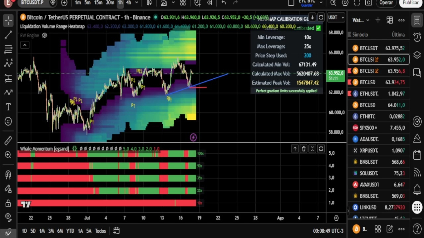Enter fullscreen chart mode
Screen dimensions: 424x238
tap(357, 3)
